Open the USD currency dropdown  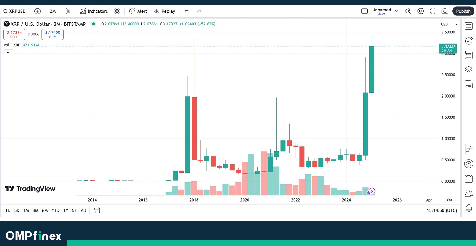click(449, 24)
